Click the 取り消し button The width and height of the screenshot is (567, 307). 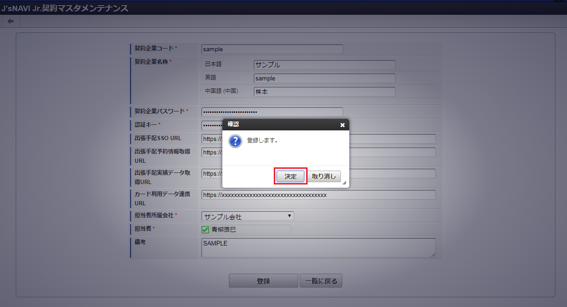(324, 176)
